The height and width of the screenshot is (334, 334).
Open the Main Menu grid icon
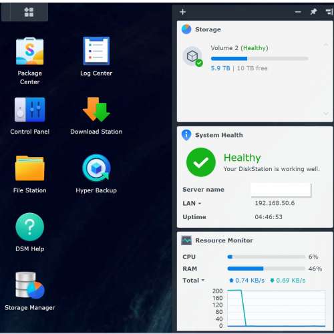pos(29,12)
